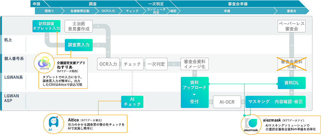321x135 pixels.
Task: Click the マスキング 内容確認・修正 box
Action: coord(276,102)
